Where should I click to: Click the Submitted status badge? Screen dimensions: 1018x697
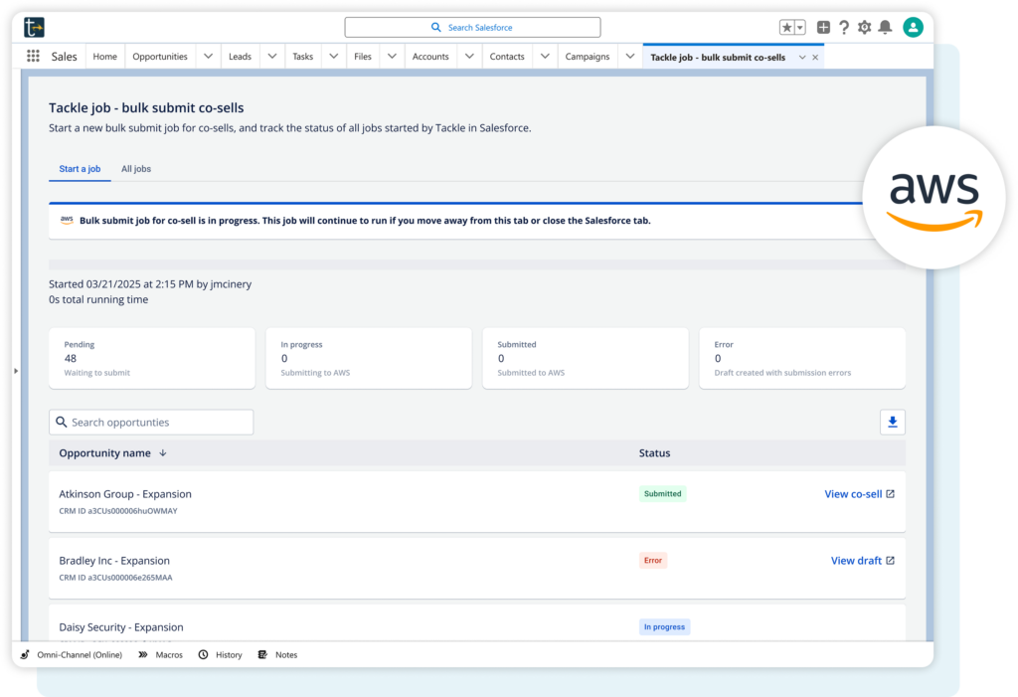click(x=663, y=494)
